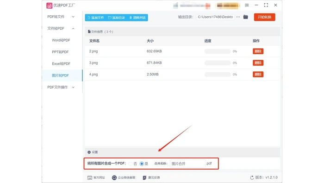Click 添加目录 button
Screen dimensions: 324x183
click(117, 18)
